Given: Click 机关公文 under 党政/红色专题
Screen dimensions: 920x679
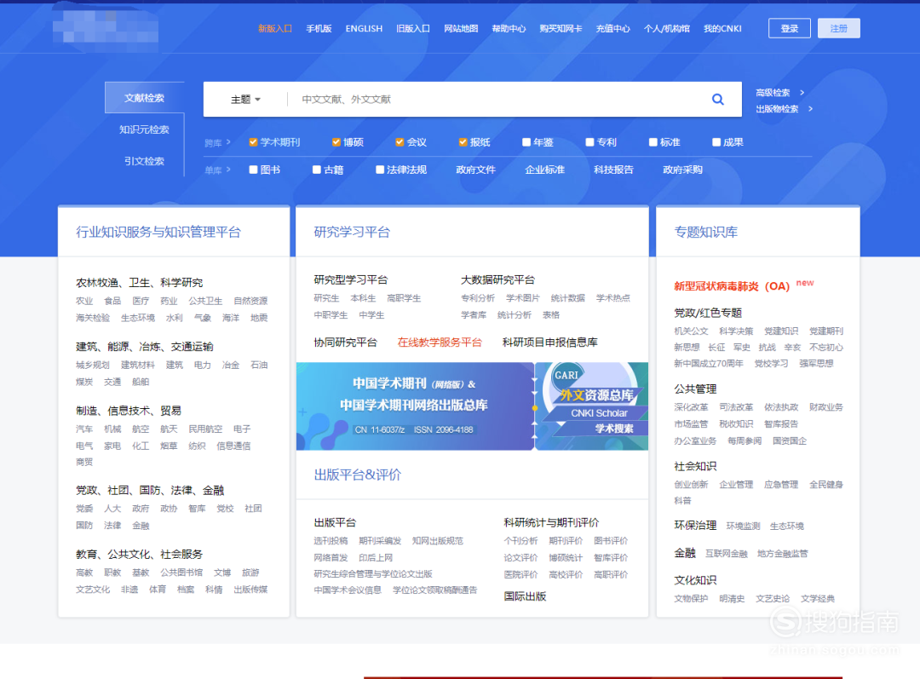Looking at the screenshot, I should tap(691, 331).
